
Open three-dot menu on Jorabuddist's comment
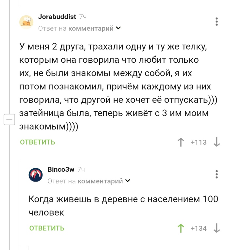[217, 22]
